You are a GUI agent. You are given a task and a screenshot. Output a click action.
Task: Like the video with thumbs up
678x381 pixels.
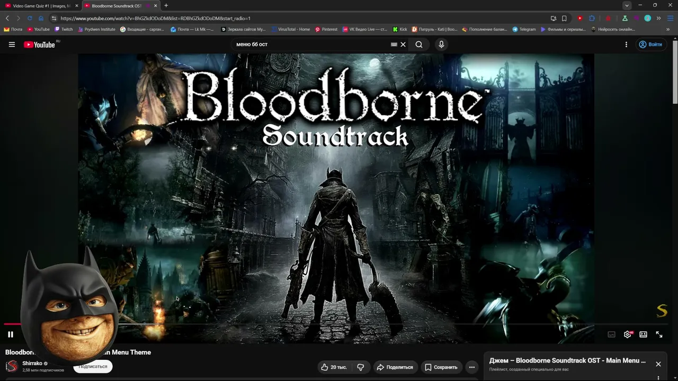(x=334, y=367)
